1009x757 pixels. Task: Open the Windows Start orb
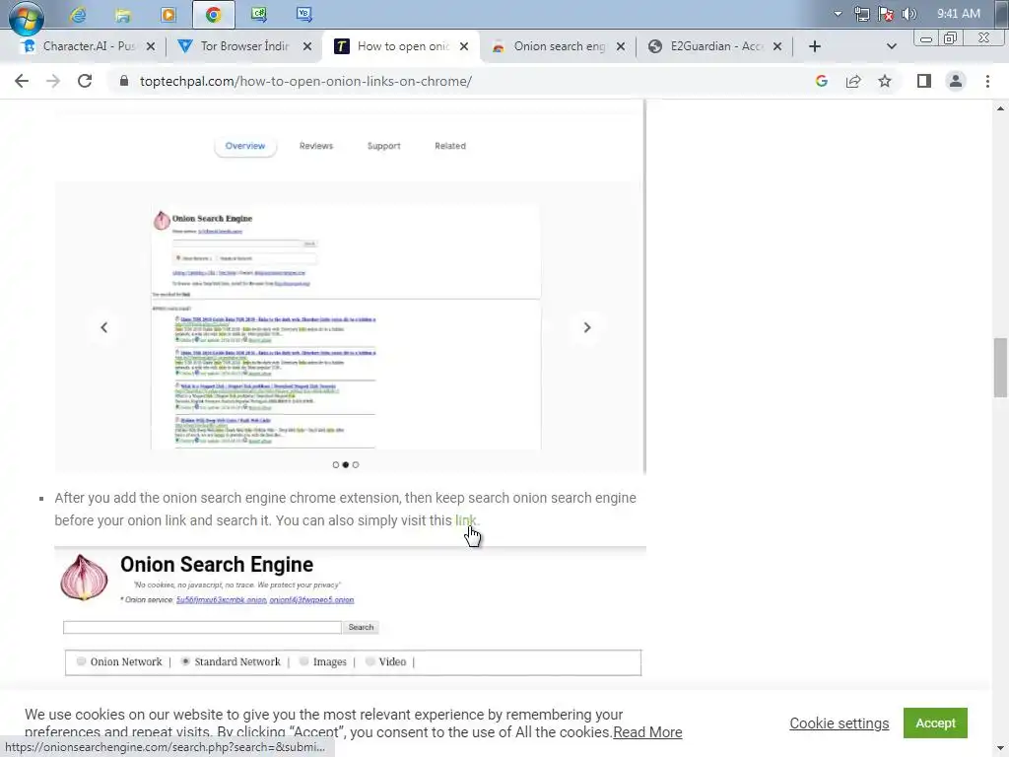26,16
